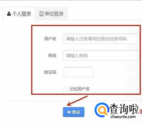Screen dimensions: 142x125
Task: Click the sign-in arrow icon inside 登录 button
Action: pos(69,112)
